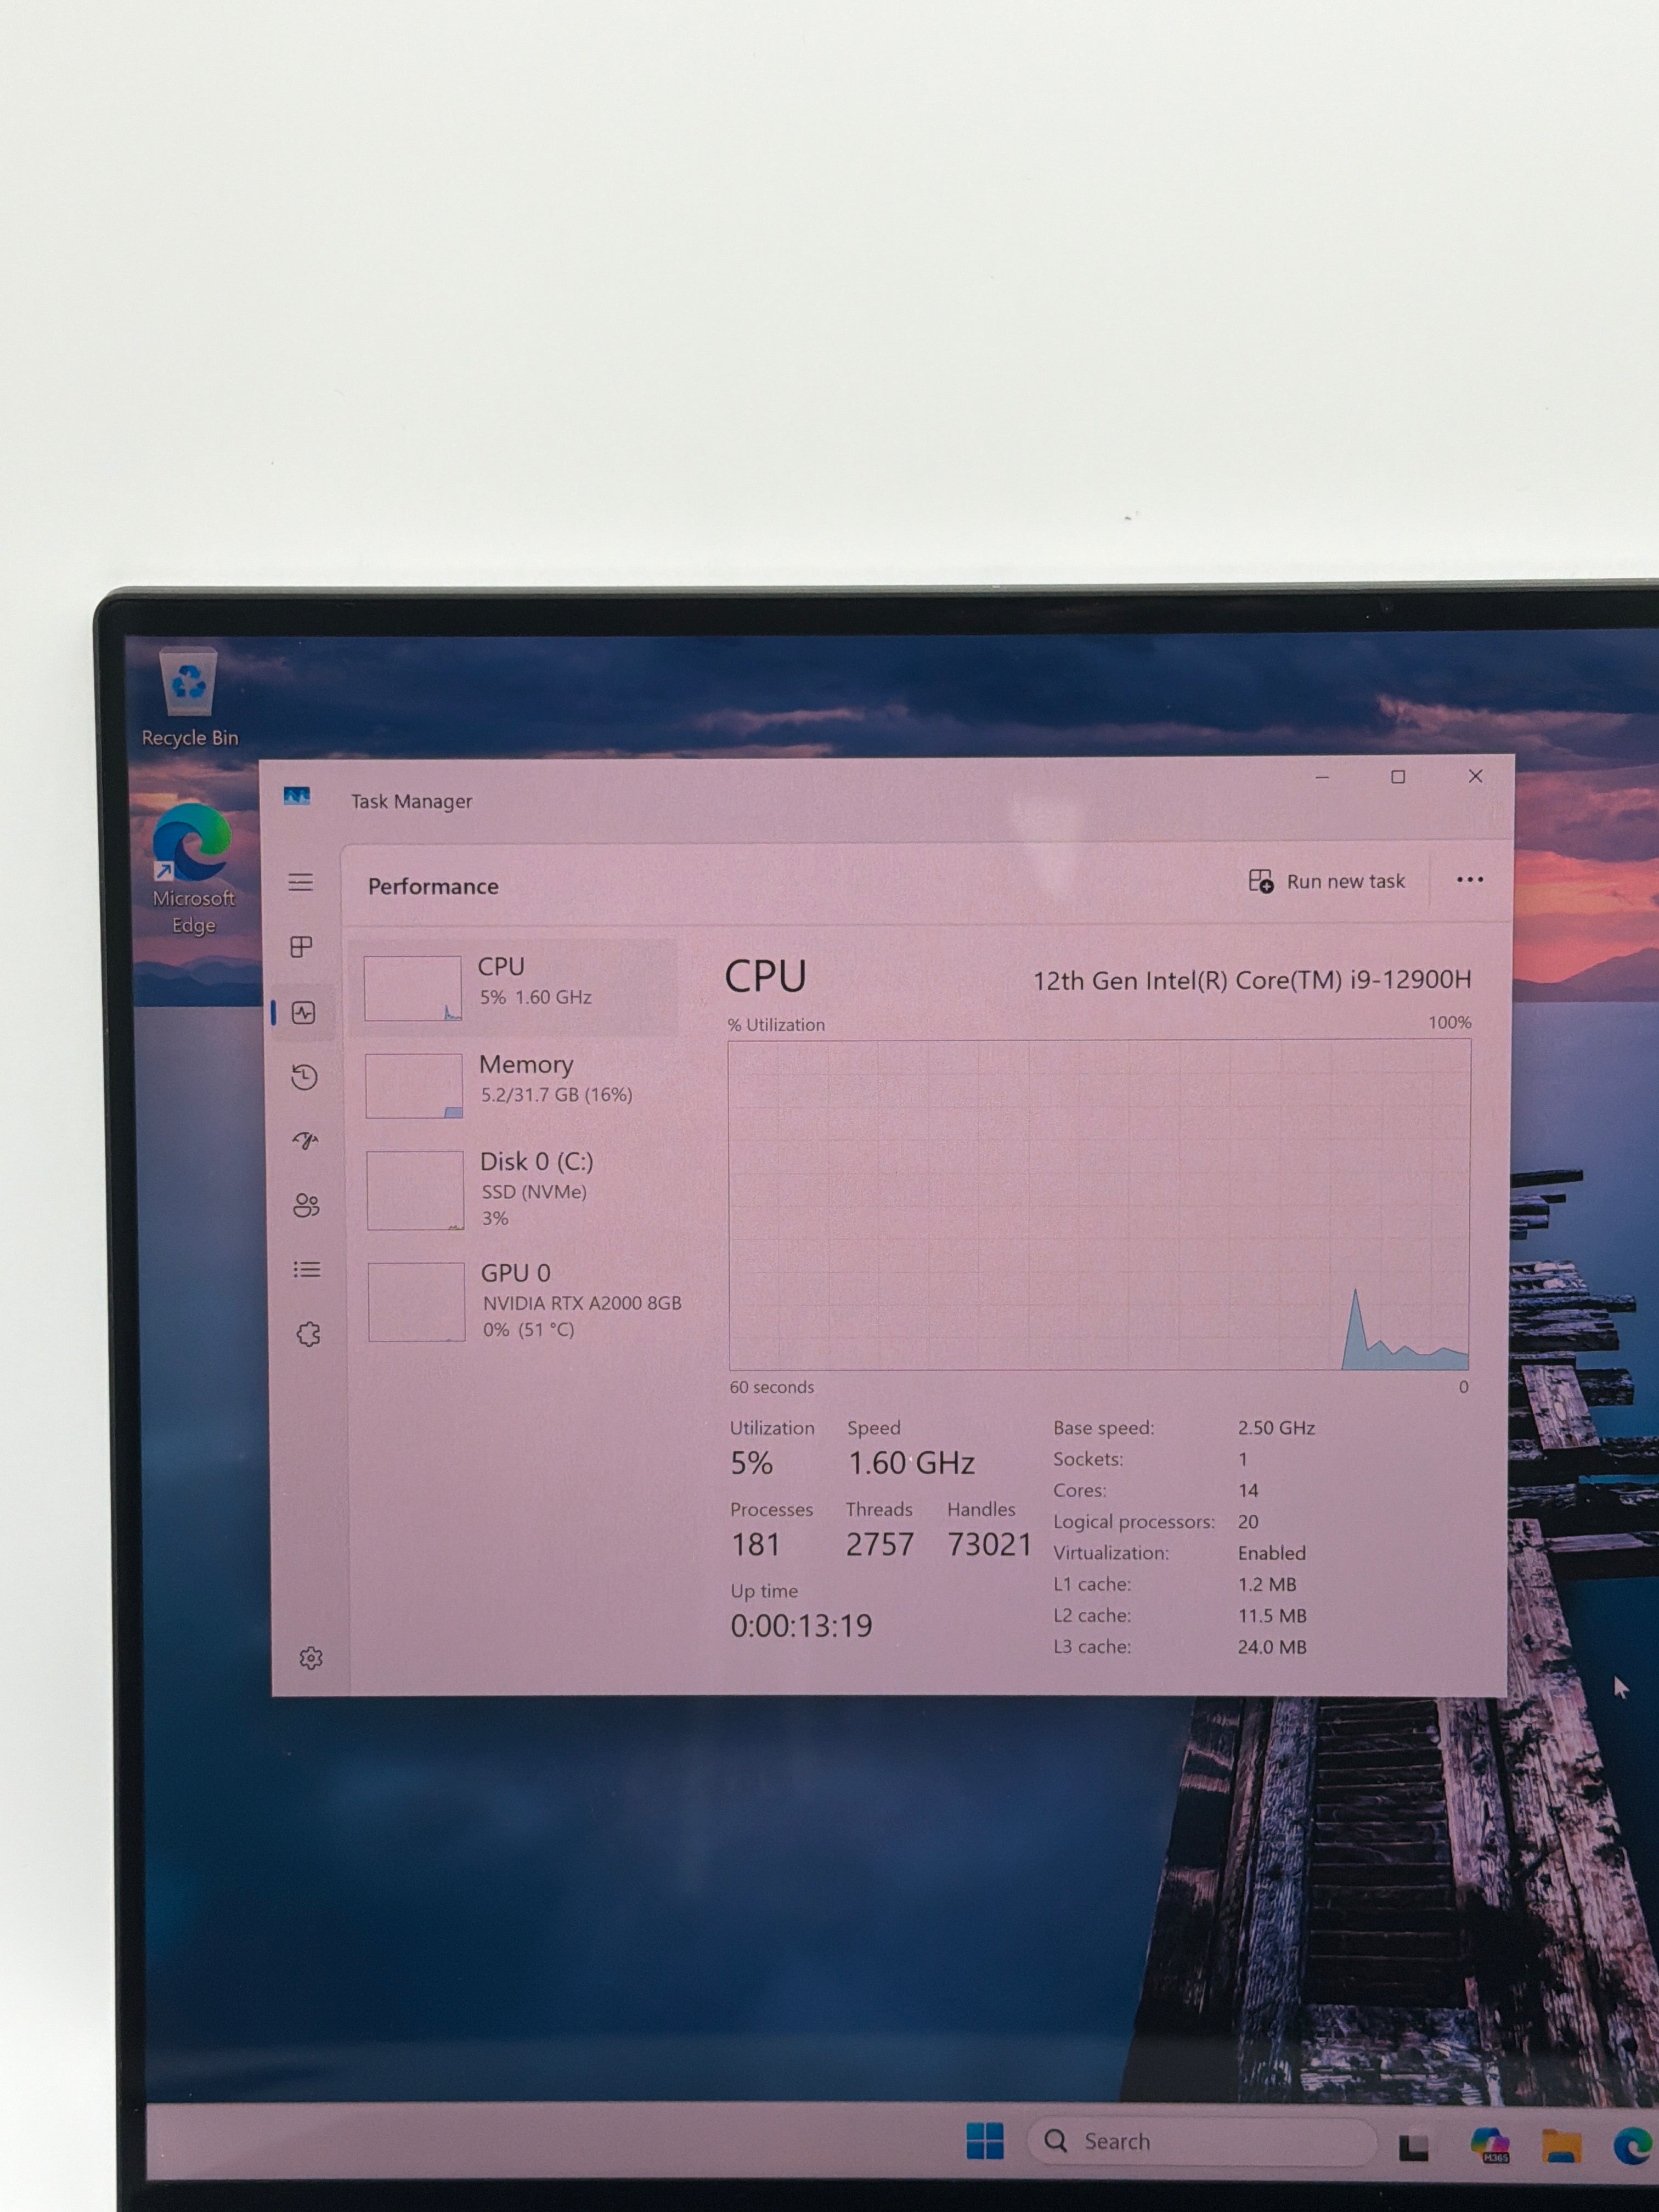
Task: Open the Users page icon
Action: click(x=306, y=1205)
